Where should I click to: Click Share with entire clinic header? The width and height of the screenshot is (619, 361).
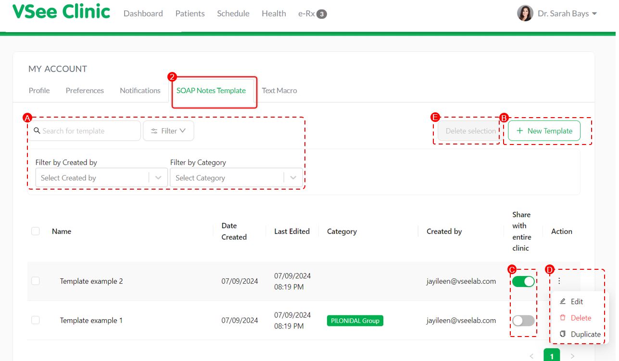click(521, 231)
